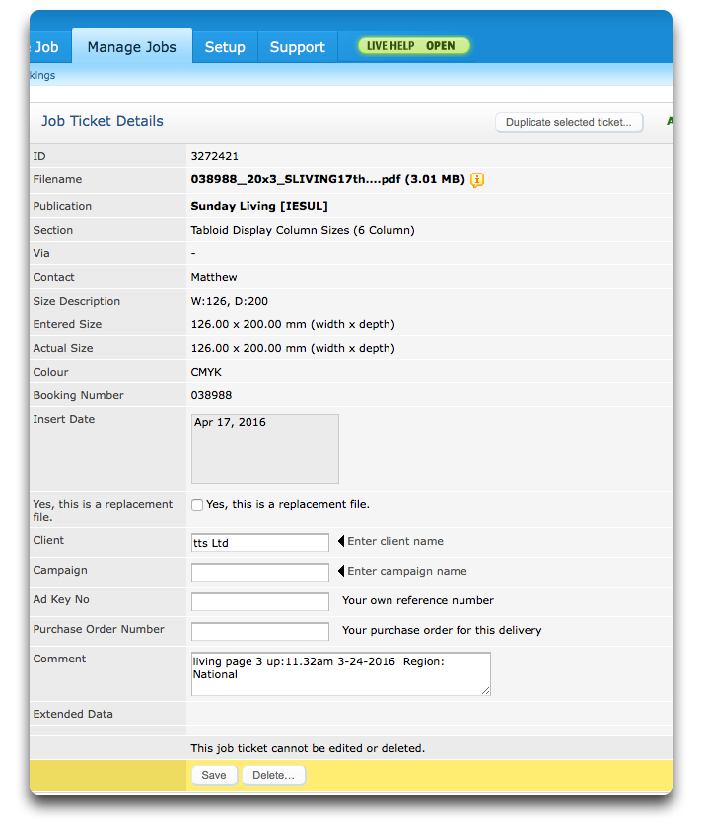The image size is (708, 833).
Task: Go to the Support tab
Action: click(297, 47)
